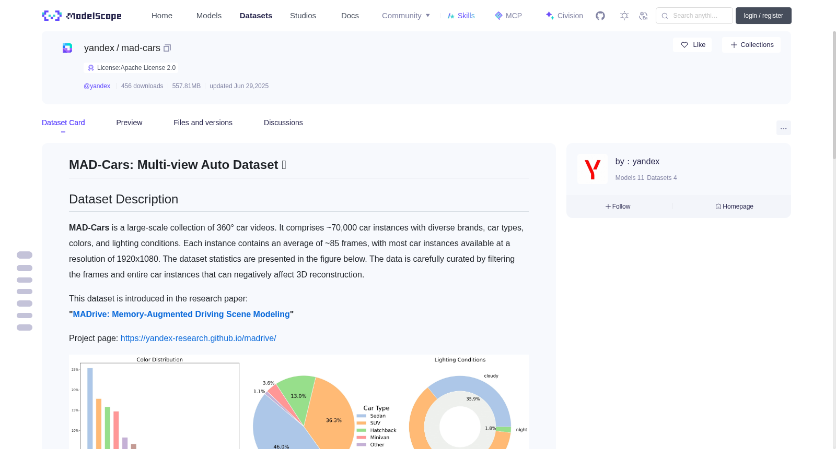Click the MCP diamond icon

point(498,16)
